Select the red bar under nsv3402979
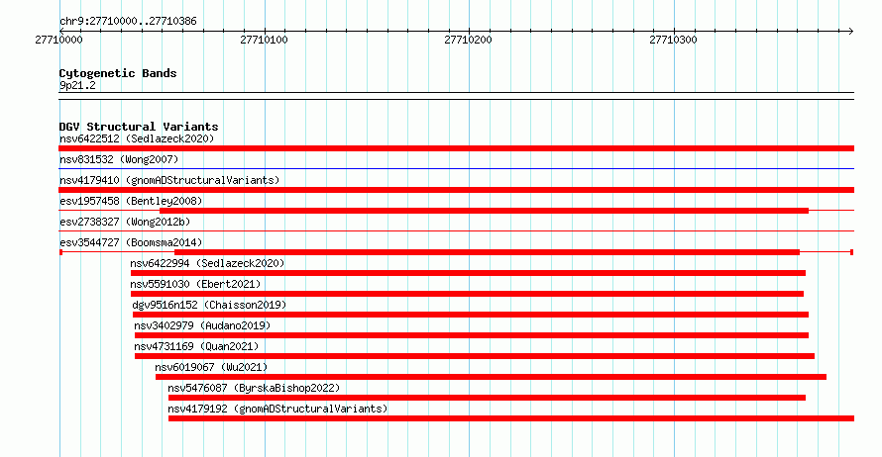 (472, 335)
